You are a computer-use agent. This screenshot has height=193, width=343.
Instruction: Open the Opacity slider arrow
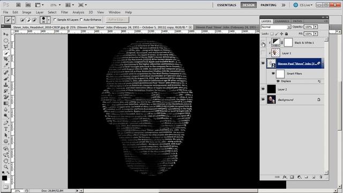[316, 27]
